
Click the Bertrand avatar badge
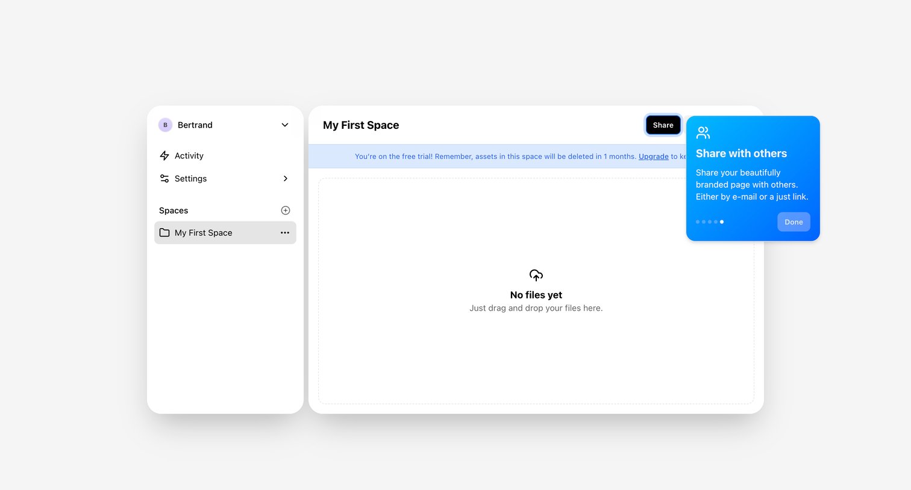click(165, 125)
